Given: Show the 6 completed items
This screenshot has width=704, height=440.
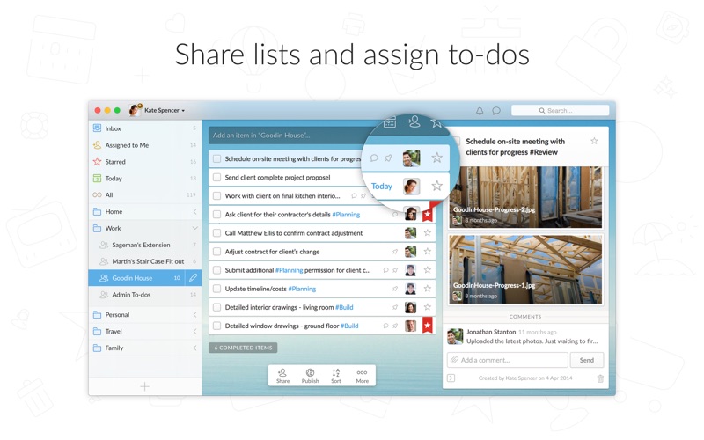Looking at the screenshot, I should pos(243,348).
